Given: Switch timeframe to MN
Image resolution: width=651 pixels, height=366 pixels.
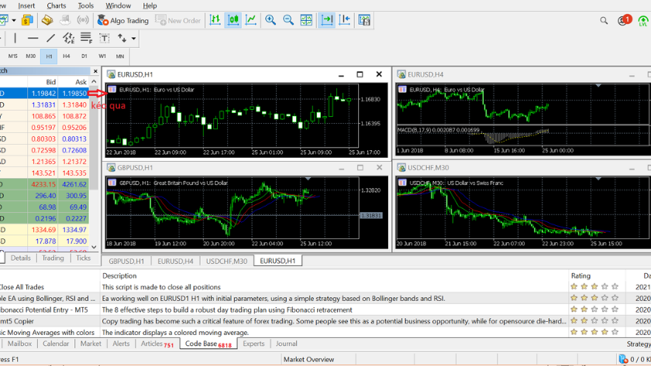Looking at the screenshot, I should tap(120, 56).
